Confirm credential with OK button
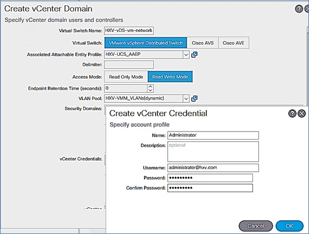309x234 pixels. 290,226
